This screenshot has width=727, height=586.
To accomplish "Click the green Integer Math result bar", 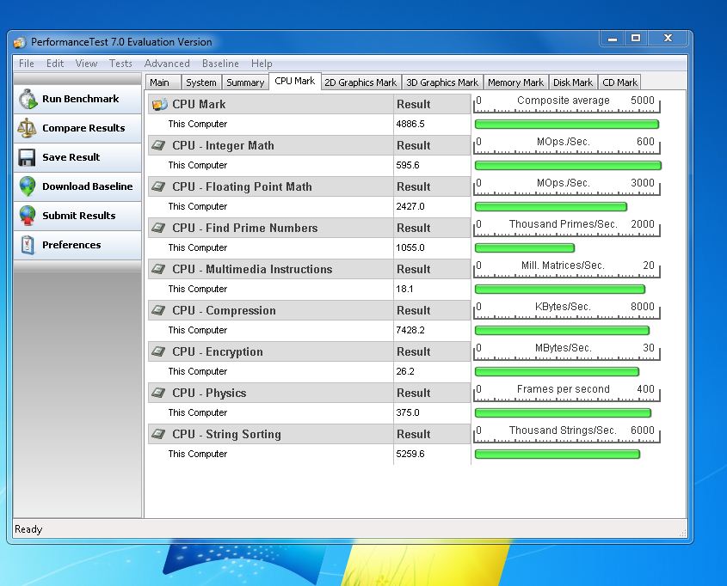I will coord(568,165).
